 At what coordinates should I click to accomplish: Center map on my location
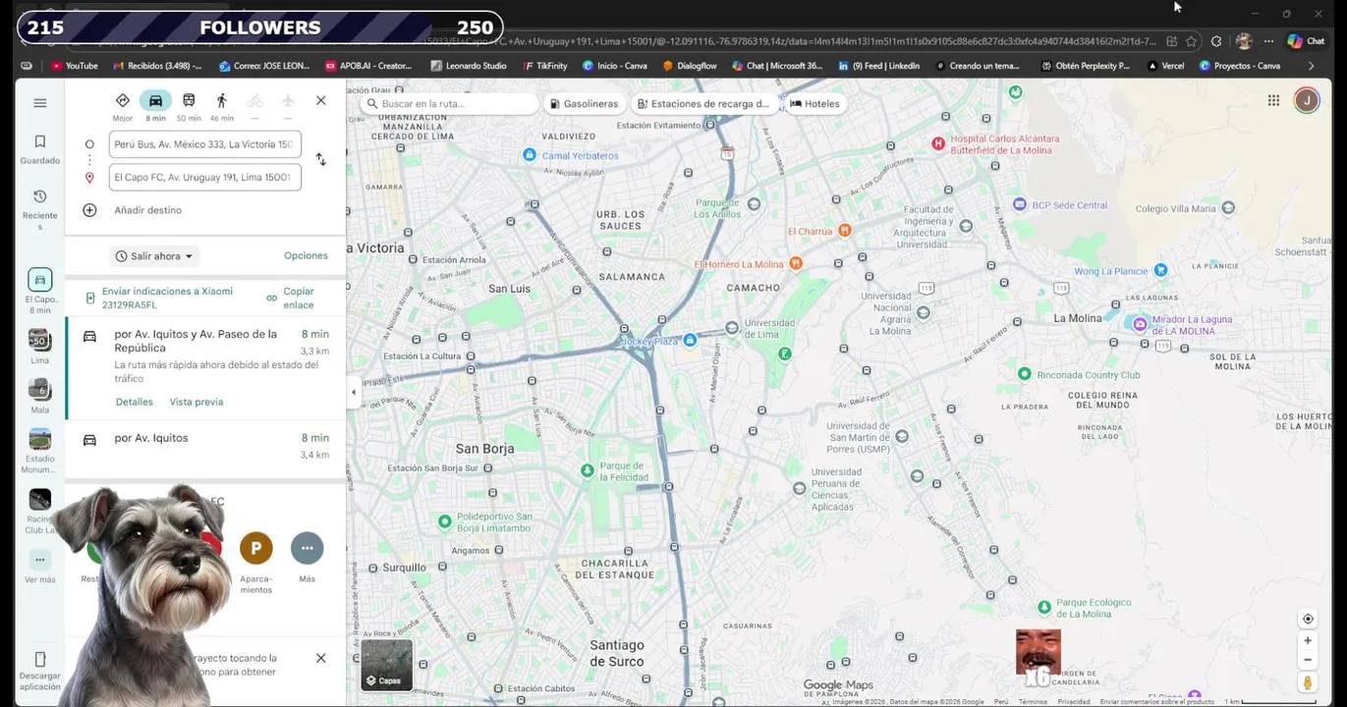click(1308, 619)
